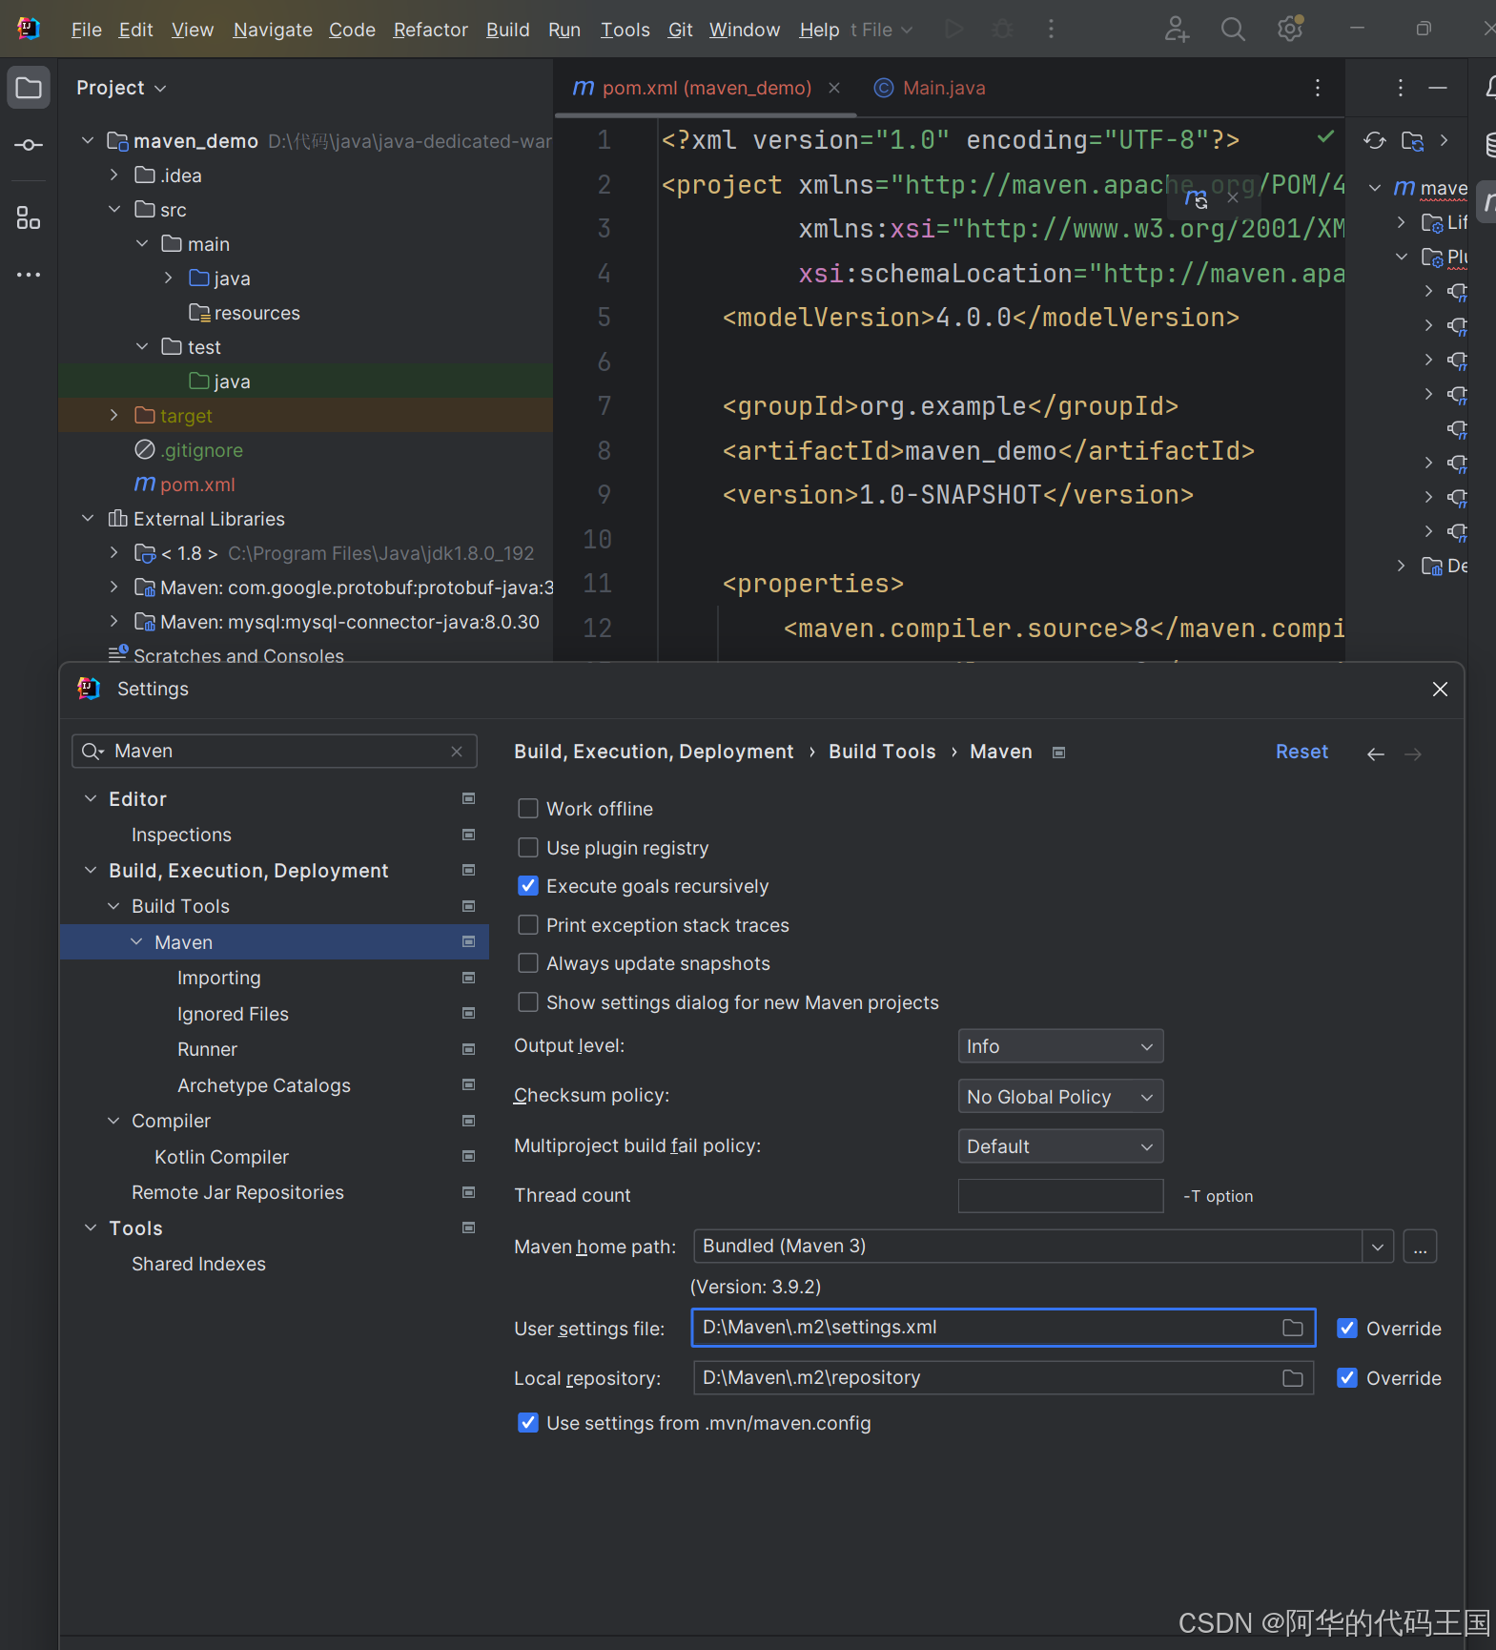The image size is (1496, 1650).
Task: Open the Build menu
Action: click(x=507, y=30)
